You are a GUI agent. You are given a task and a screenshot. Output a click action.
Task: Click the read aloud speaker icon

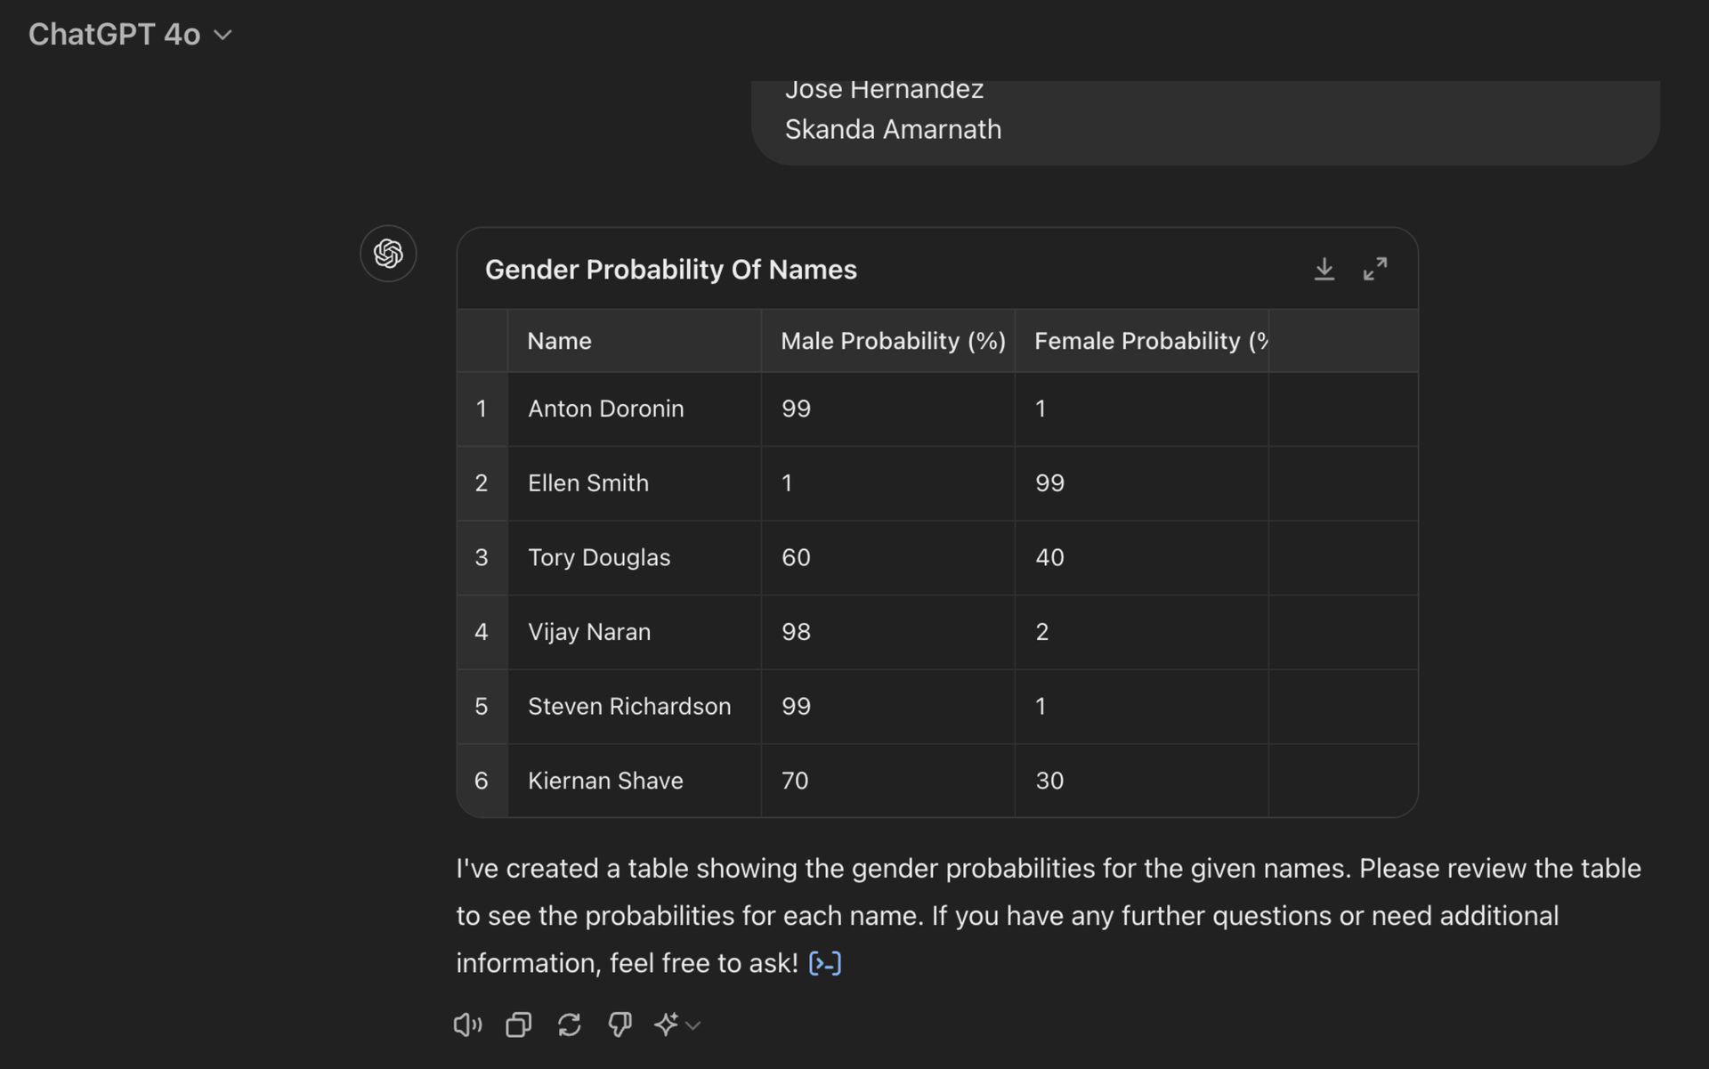(467, 1024)
